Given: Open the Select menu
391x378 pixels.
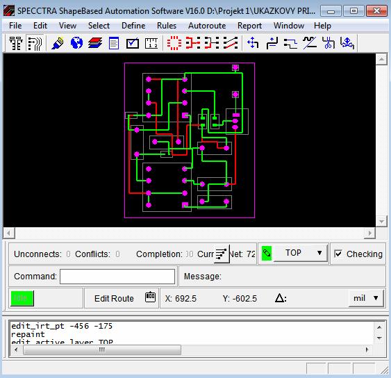Looking at the screenshot, I should pos(99,26).
